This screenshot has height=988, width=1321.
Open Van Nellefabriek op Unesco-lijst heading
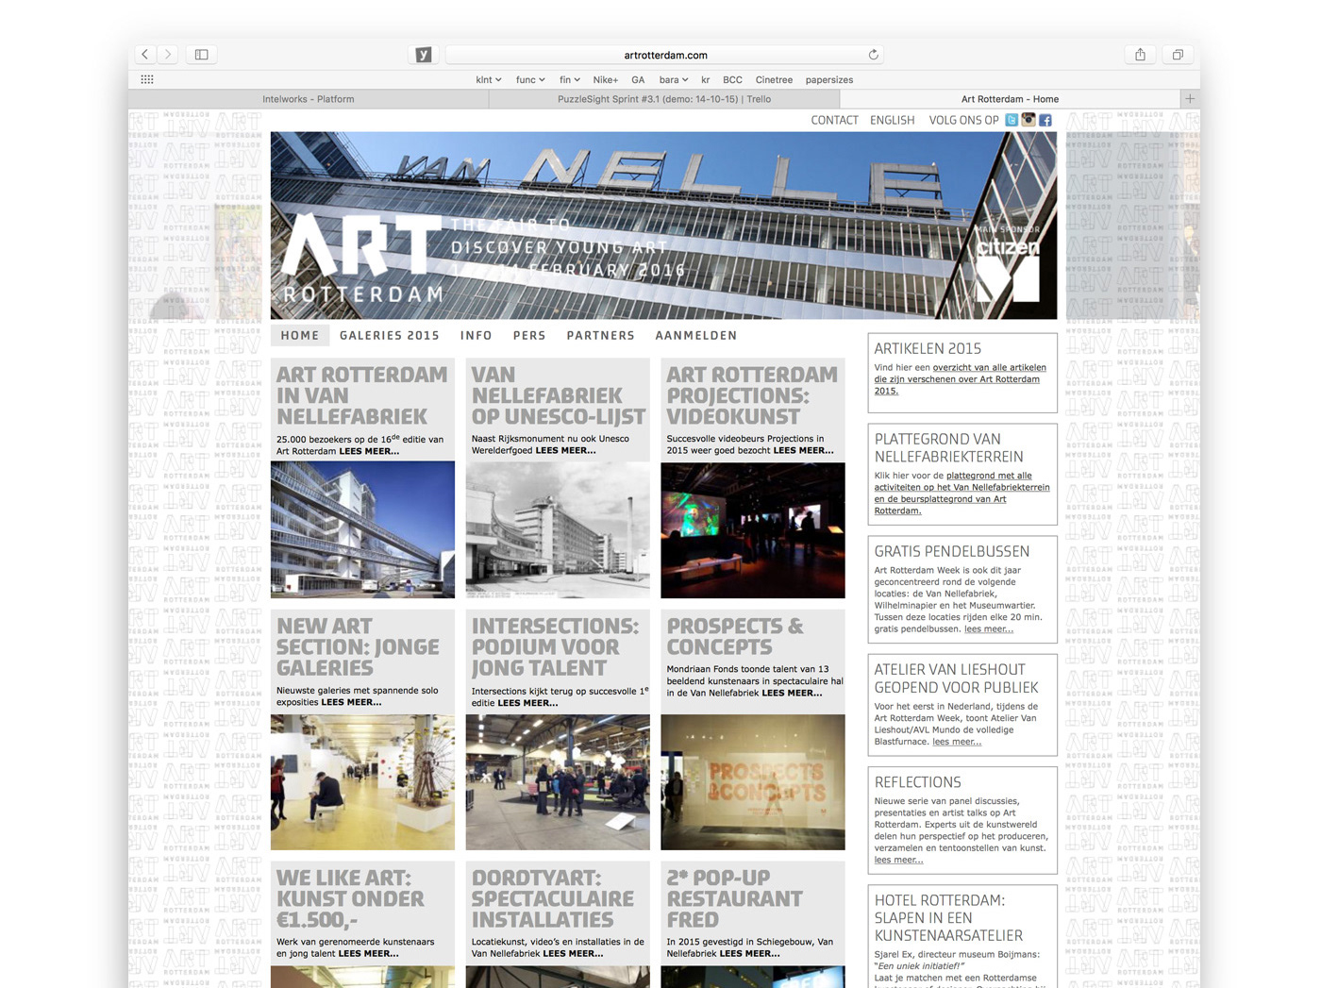[558, 395]
